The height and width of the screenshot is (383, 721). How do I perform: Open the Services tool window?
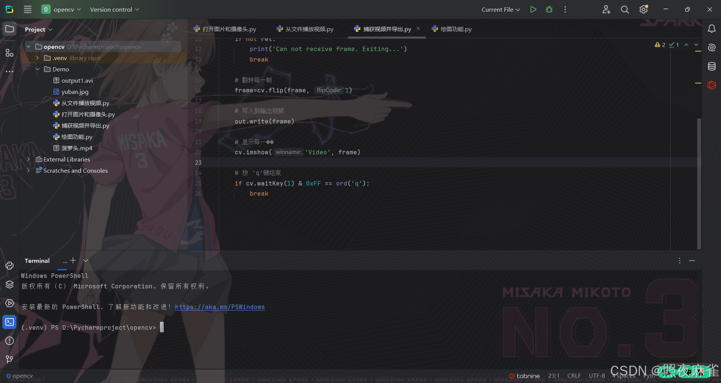tap(9, 303)
